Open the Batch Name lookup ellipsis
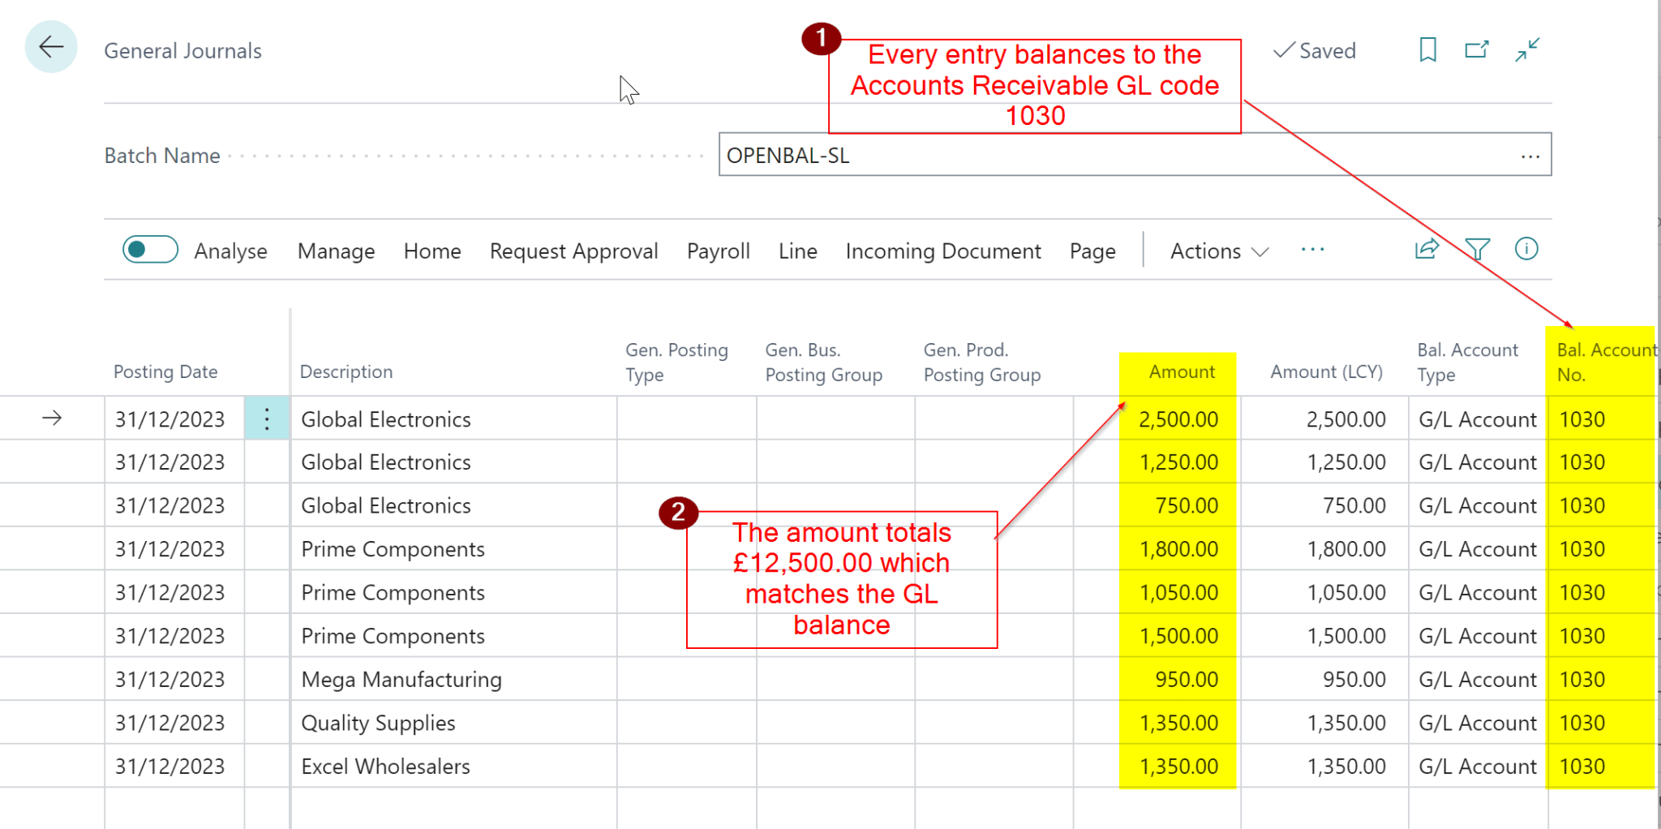This screenshot has height=829, width=1661. click(1530, 155)
